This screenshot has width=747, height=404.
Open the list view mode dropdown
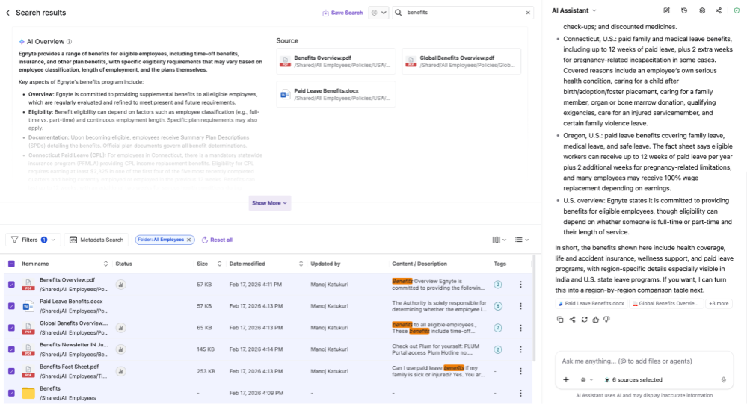522,240
